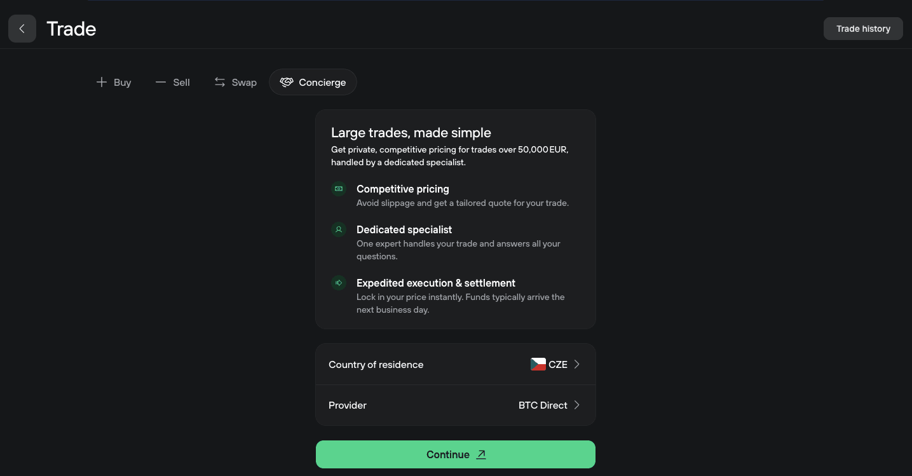Click the Competitive pricing banknote icon

pos(339,189)
